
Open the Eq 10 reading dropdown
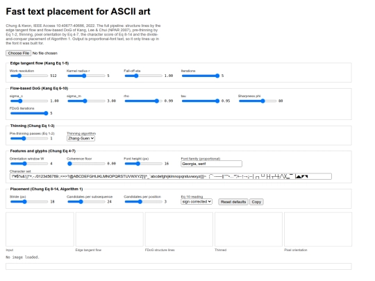pos(197,202)
